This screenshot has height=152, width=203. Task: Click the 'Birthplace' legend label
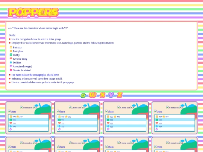(18, 51)
